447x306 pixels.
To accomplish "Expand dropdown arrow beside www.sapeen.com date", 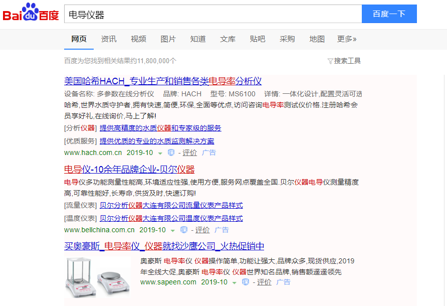I will coord(235,282).
